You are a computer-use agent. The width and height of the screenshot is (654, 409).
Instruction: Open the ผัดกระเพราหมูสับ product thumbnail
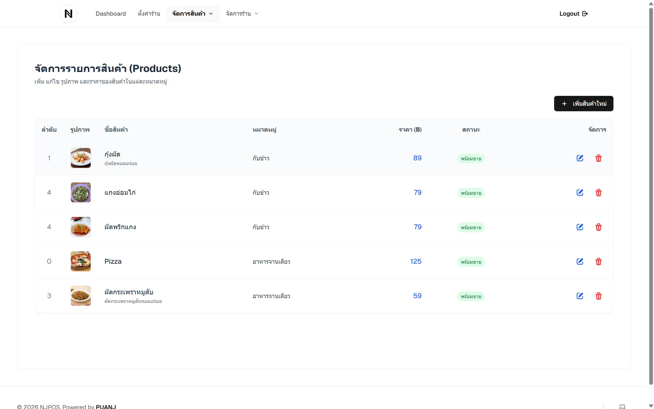[x=81, y=296]
